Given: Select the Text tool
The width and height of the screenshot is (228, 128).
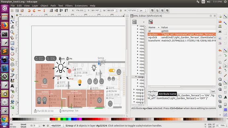Looking at the screenshot, I should 12,86.
